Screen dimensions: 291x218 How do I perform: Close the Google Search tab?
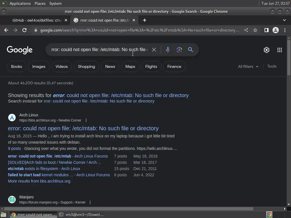pyautogui.click(x=134, y=20)
